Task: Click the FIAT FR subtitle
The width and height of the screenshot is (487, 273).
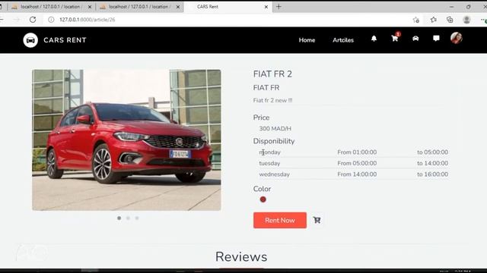Action: coord(266,88)
